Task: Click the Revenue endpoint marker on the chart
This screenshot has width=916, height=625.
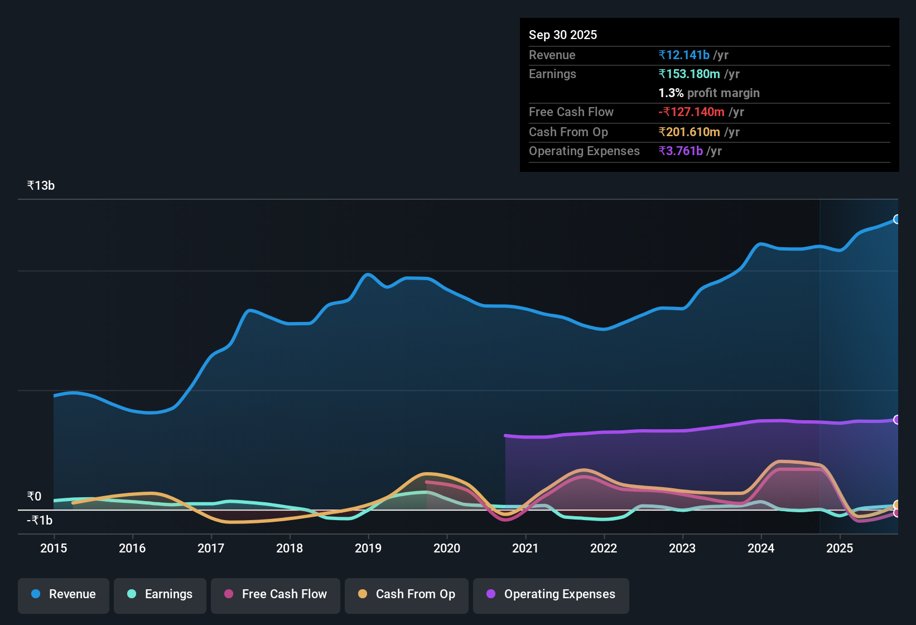Action: tap(897, 220)
